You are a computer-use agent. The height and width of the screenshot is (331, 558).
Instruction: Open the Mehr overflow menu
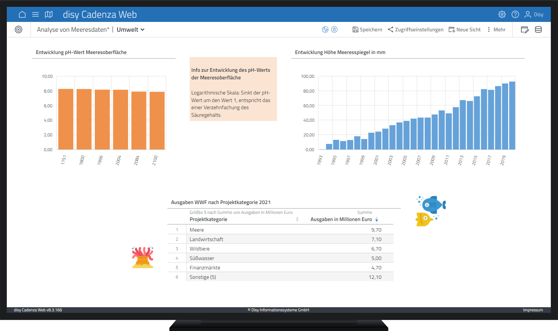point(496,29)
